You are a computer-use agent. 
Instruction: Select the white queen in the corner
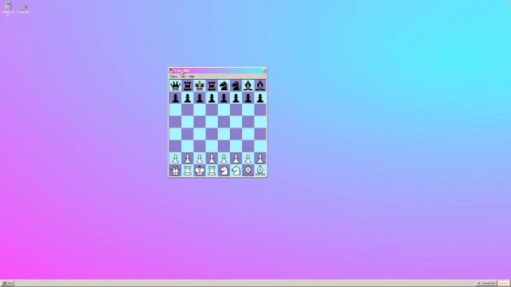[176, 171]
